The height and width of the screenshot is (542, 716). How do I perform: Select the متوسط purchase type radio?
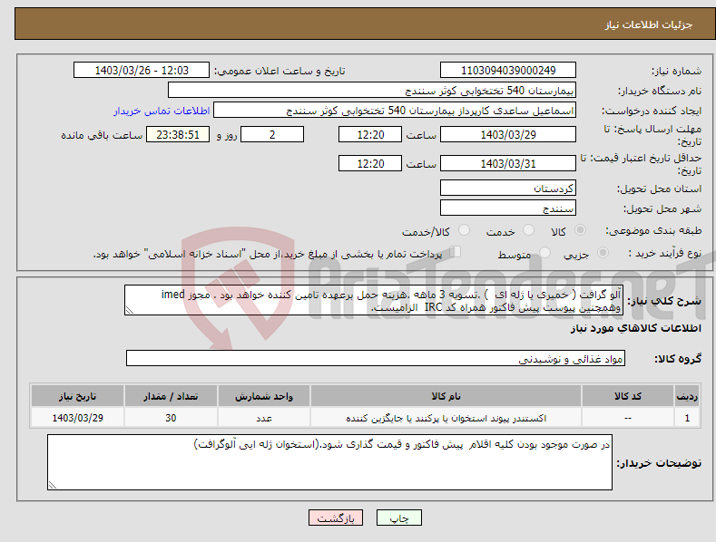pyautogui.click(x=544, y=252)
